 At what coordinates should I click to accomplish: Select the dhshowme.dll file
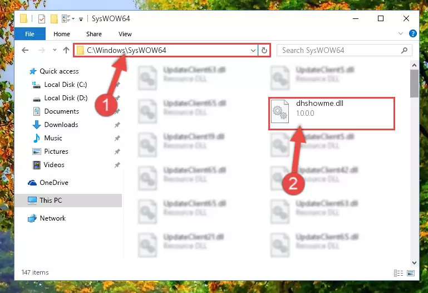(x=331, y=113)
